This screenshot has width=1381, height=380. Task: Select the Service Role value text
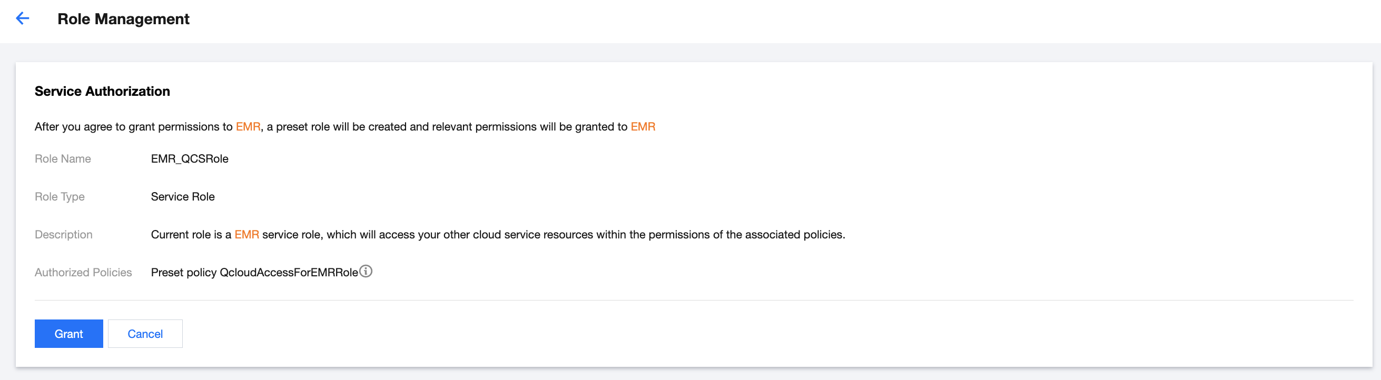(x=183, y=197)
